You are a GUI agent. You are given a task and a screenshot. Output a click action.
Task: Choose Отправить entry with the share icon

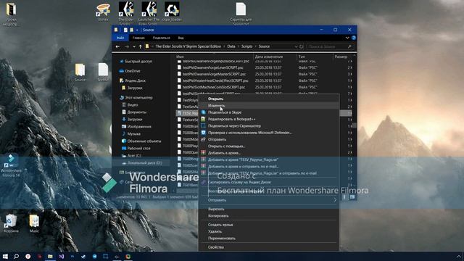coord(217,139)
